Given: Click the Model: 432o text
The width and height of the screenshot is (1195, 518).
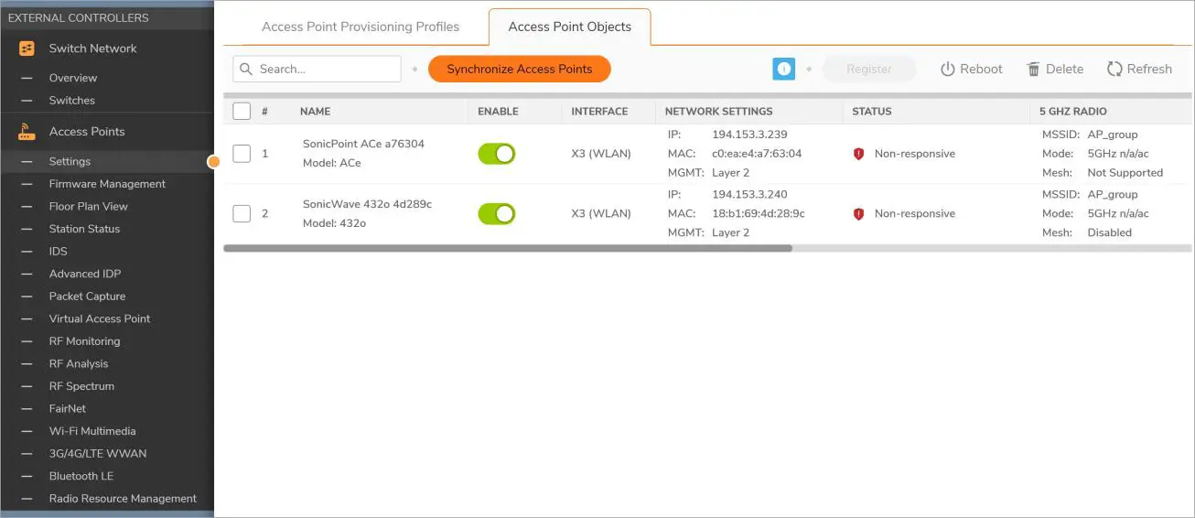Looking at the screenshot, I should coord(334,223).
